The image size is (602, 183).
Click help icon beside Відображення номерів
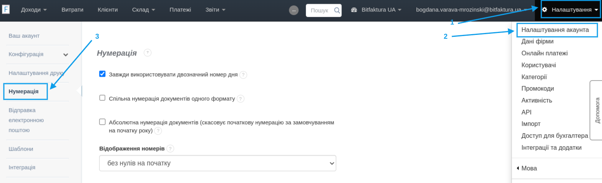171,148
